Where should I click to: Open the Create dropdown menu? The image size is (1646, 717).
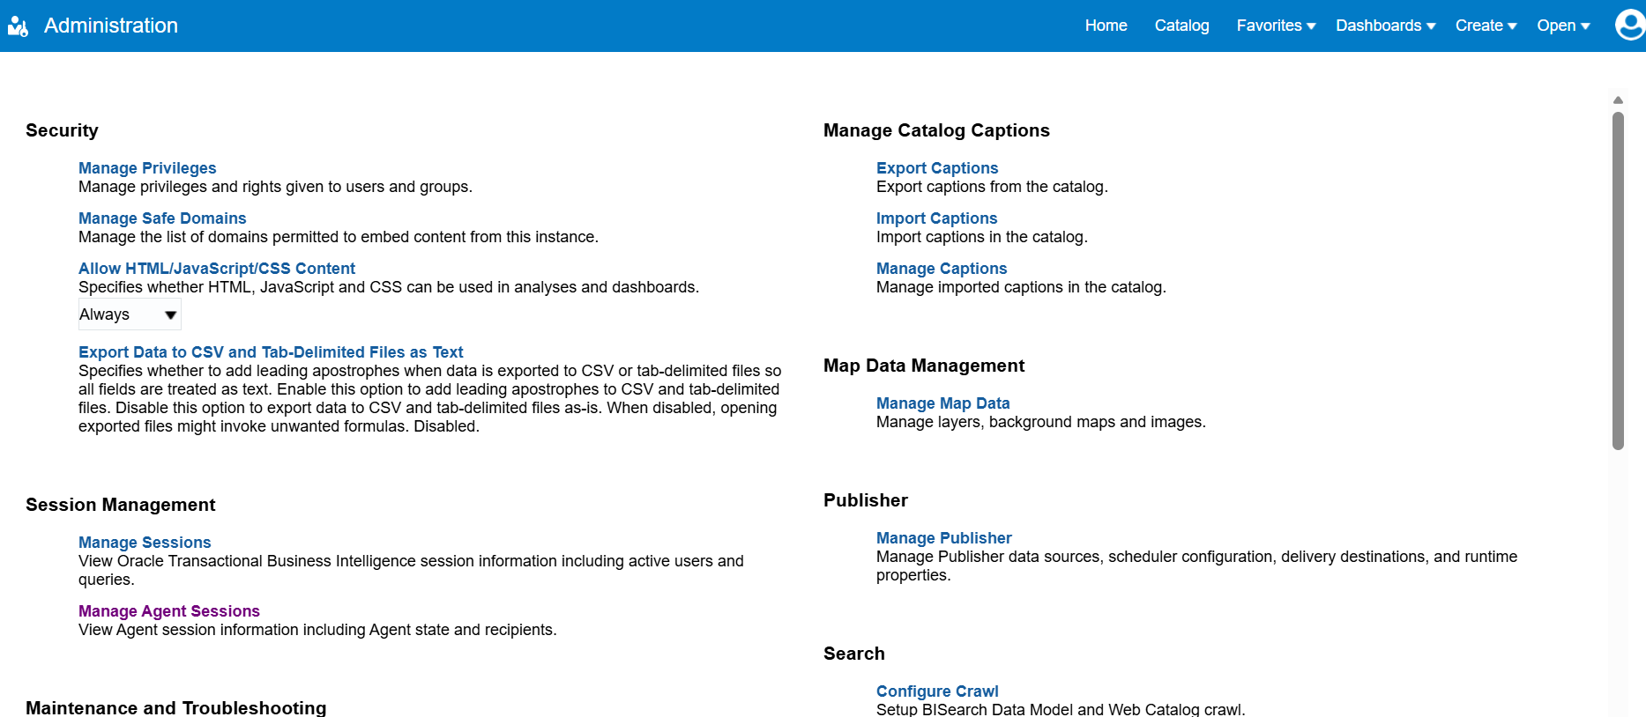click(1486, 26)
